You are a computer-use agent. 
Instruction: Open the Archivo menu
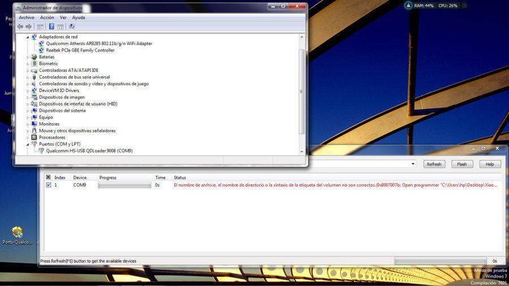click(27, 18)
